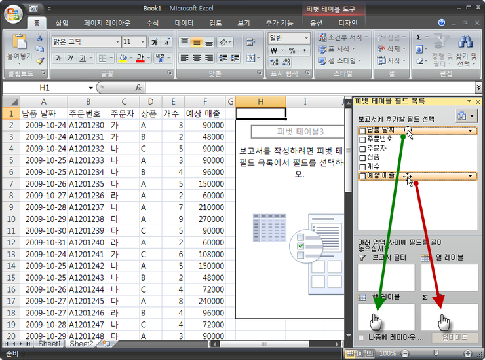Decrease font size with smaller 가 icon
485x360 pixels.
pos(166,42)
